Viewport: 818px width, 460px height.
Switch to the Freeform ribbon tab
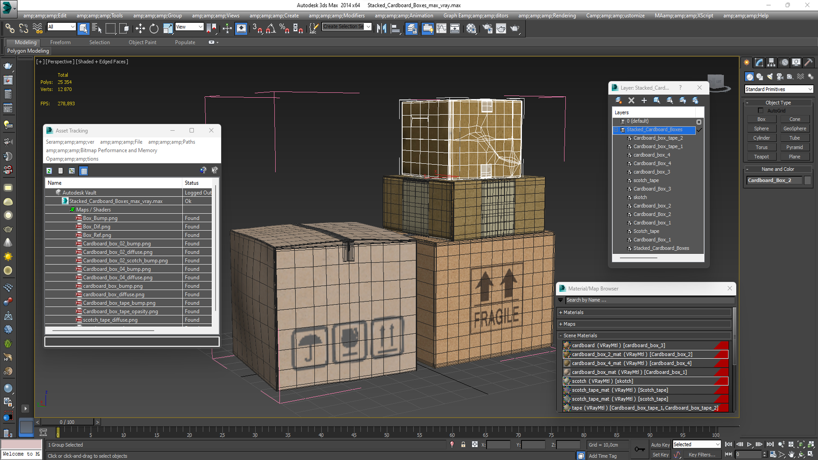tap(60, 42)
